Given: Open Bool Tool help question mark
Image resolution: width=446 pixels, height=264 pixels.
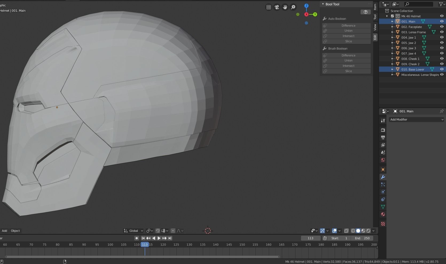Looking at the screenshot, I should coord(365,12).
